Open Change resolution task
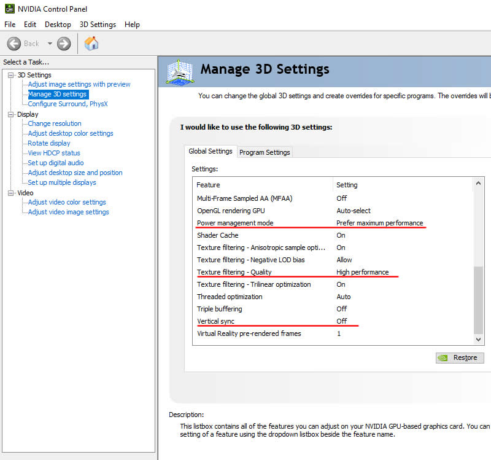This screenshot has height=460, width=491. (55, 123)
